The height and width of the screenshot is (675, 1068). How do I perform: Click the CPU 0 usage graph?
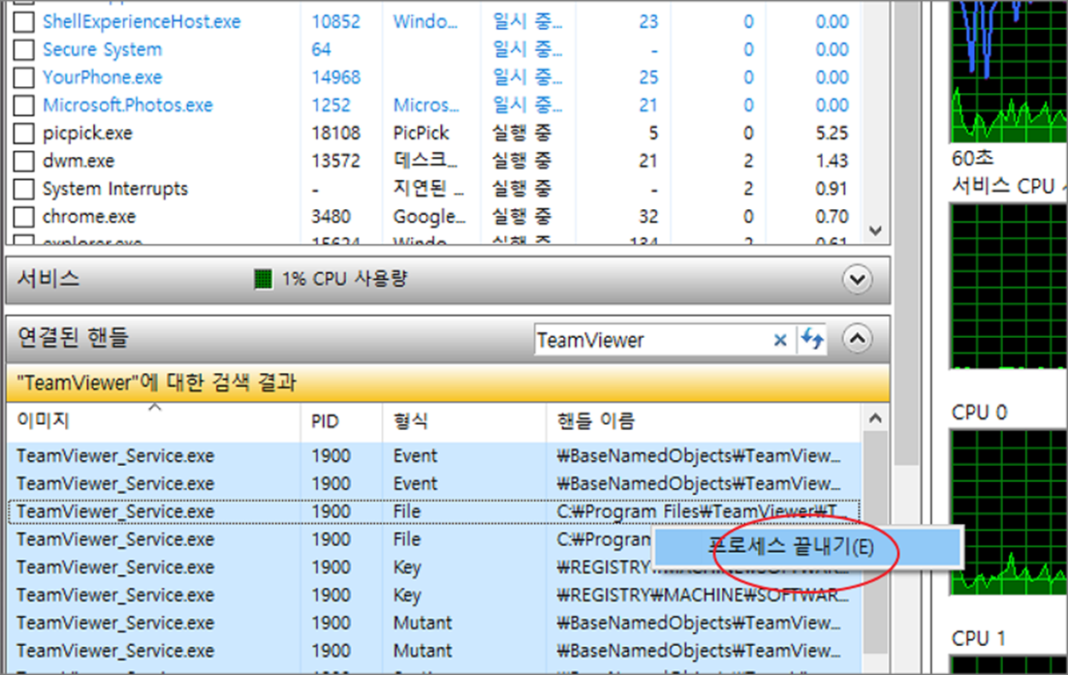tap(1008, 512)
